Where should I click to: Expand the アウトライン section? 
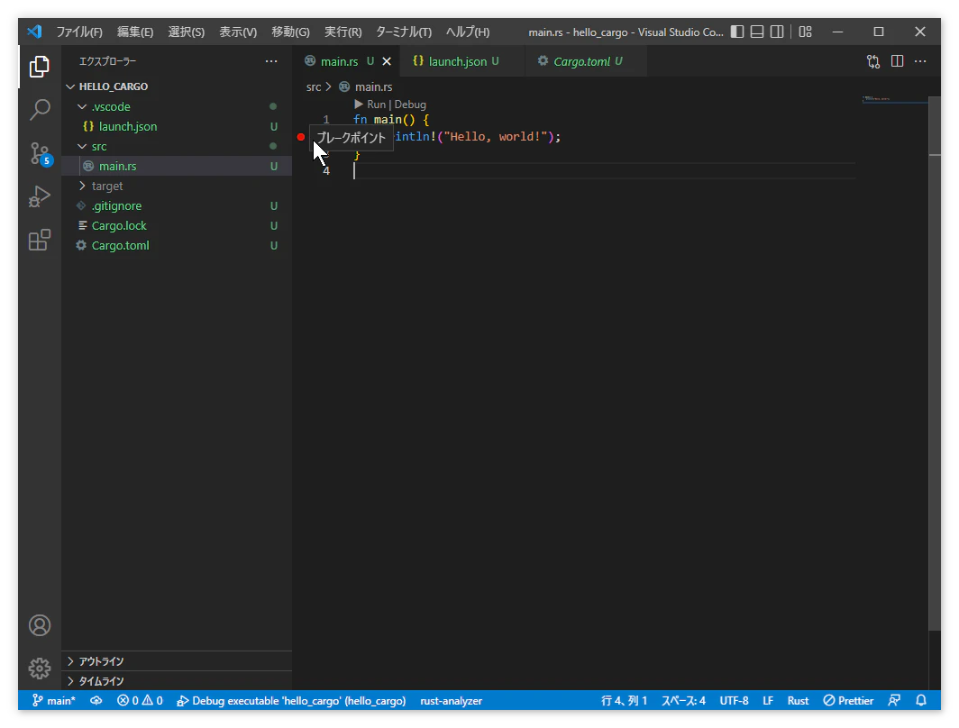(x=177, y=661)
